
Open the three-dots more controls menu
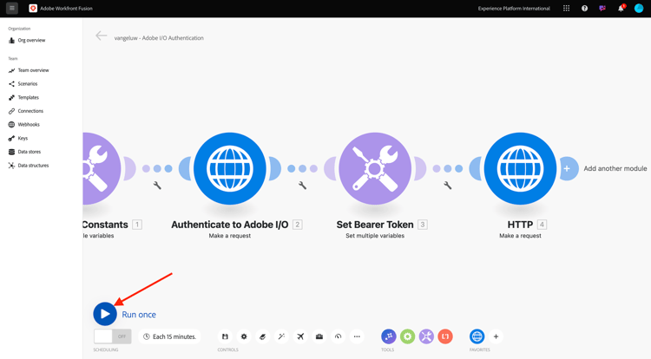point(357,336)
